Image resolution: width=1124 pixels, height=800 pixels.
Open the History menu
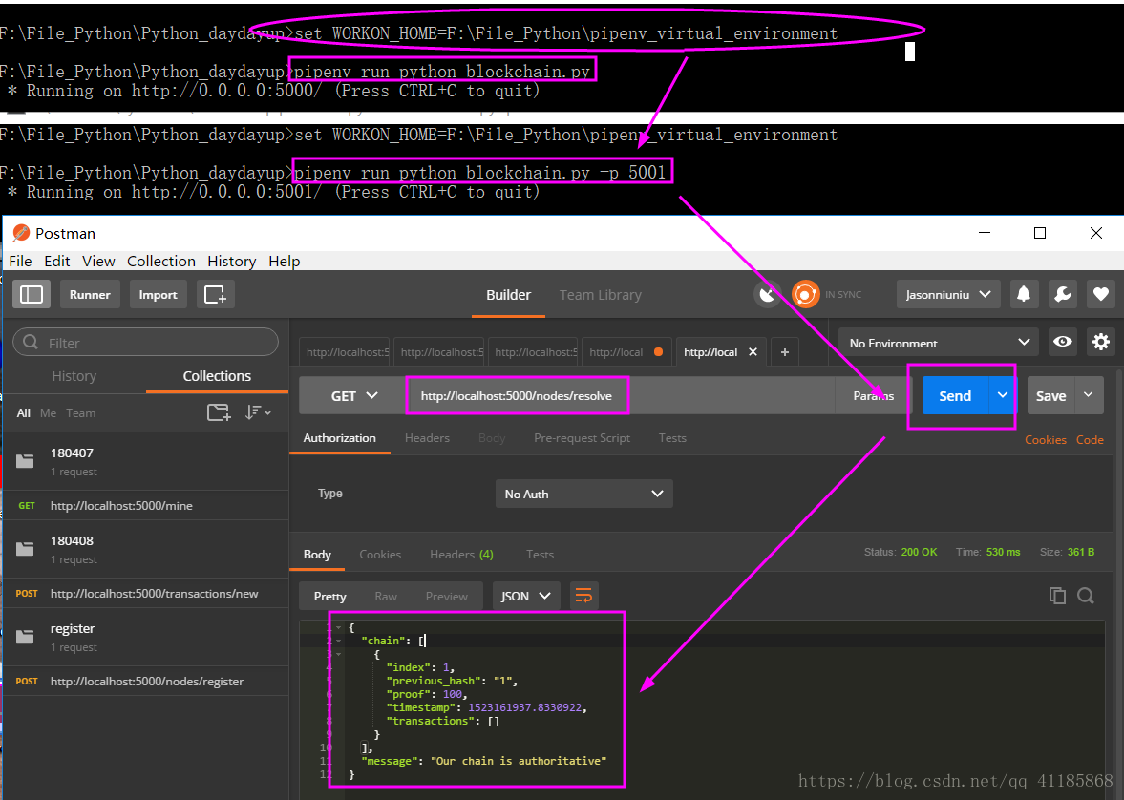coord(231,261)
